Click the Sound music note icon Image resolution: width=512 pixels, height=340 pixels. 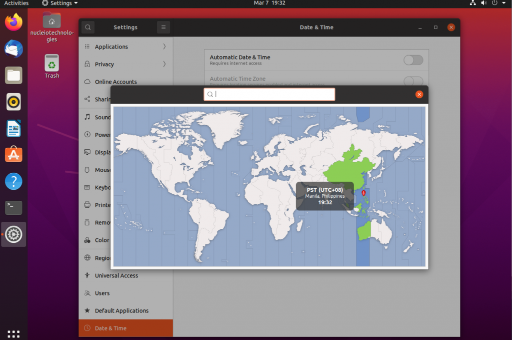coord(87,117)
